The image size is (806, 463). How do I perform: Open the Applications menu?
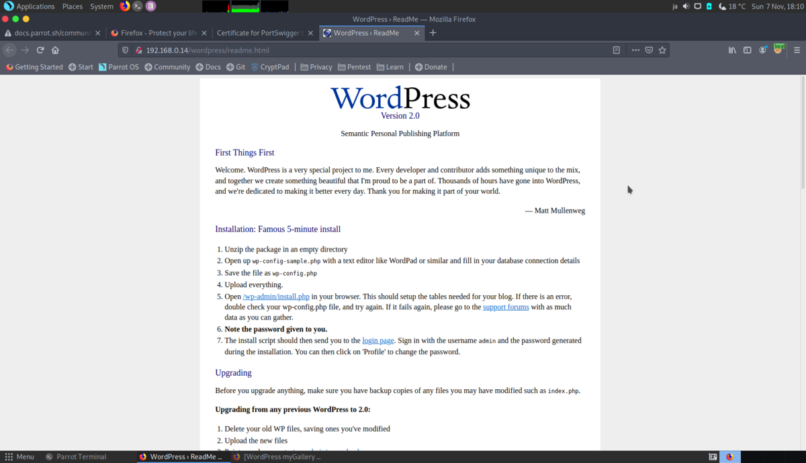coord(30,6)
